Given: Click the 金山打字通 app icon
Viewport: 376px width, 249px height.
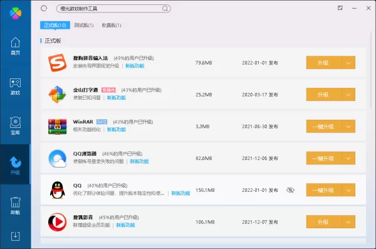Looking at the screenshot, I should [57, 94].
